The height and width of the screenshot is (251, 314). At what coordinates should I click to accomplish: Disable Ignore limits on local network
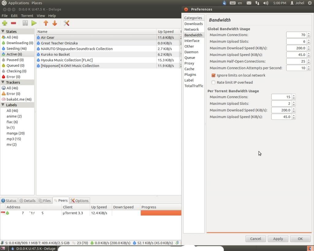click(x=213, y=75)
